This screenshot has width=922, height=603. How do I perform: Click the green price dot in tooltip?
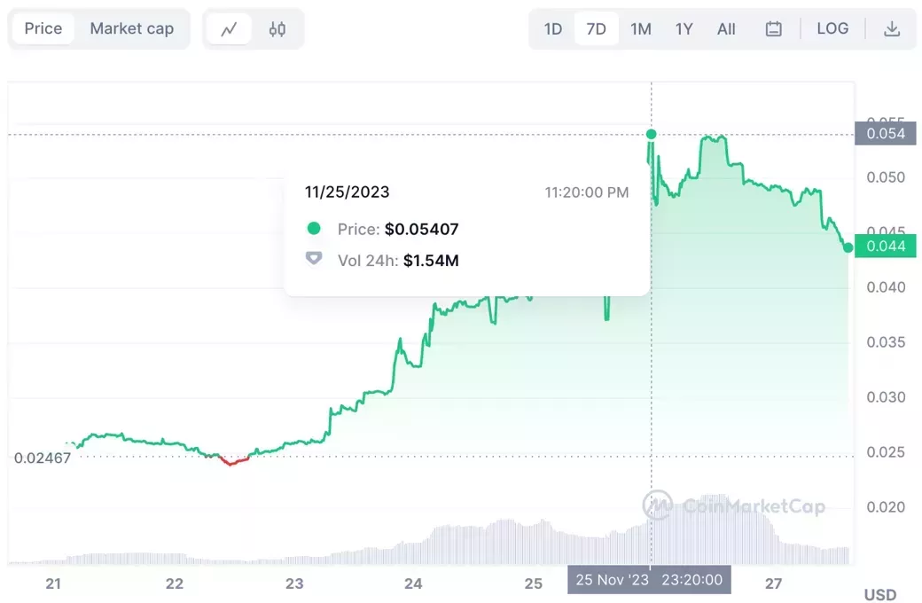coord(313,229)
